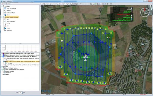Open the Flight plan menu

(47, 4)
